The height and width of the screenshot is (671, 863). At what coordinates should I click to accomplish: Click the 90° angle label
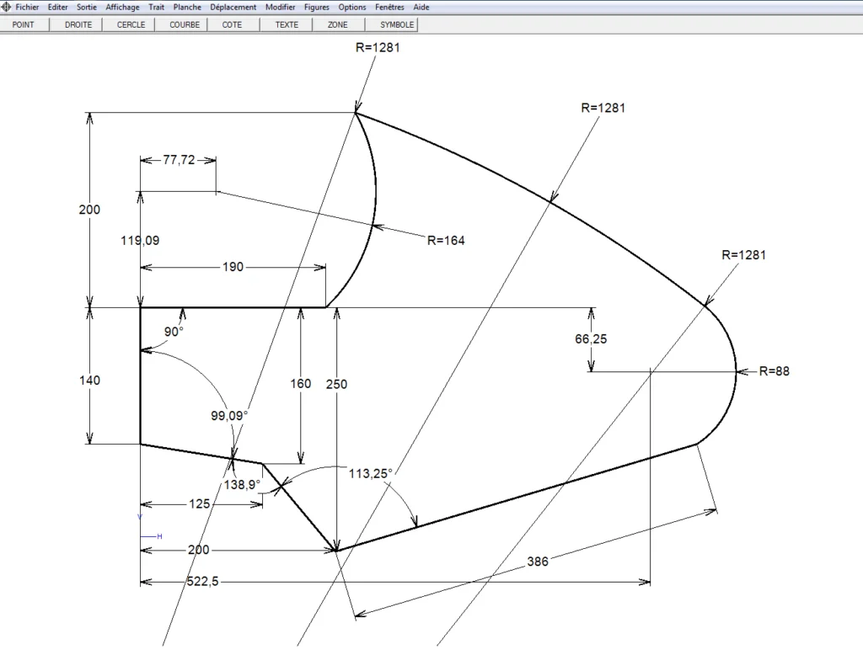(x=174, y=332)
